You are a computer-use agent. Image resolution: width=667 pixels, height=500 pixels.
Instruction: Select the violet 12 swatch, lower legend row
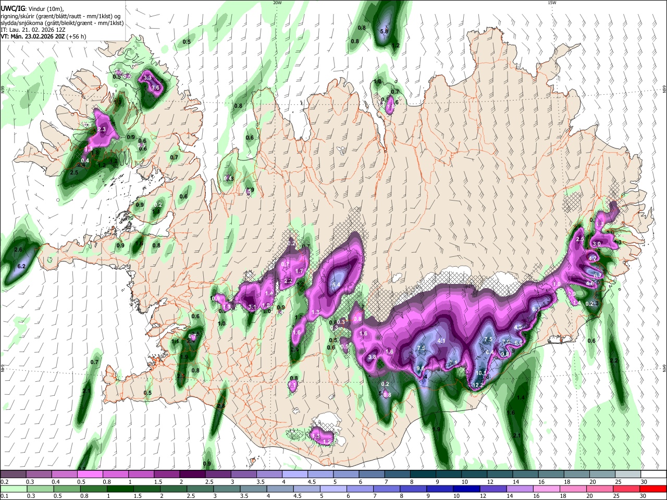point(493,489)
